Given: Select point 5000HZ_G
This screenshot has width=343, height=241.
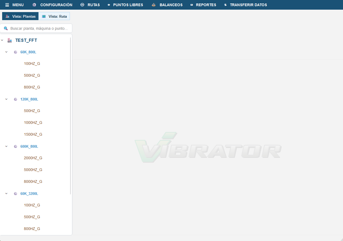Looking at the screenshot, I should (x=33, y=170).
